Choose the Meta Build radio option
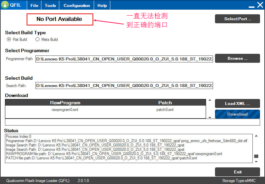The width and height of the screenshot is (265, 184). pyautogui.click(x=37, y=39)
